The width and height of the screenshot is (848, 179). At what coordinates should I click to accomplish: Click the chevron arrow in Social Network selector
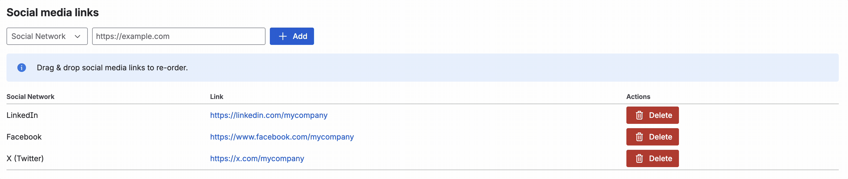(77, 37)
